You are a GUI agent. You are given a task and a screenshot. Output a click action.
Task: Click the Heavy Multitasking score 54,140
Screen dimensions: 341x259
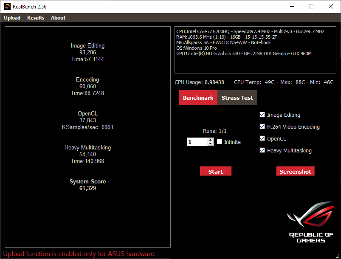tap(87, 154)
